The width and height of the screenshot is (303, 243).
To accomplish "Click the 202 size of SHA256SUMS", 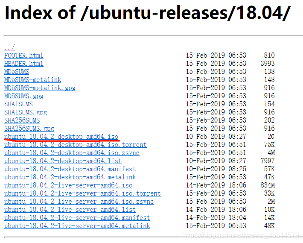I will click(x=269, y=120).
